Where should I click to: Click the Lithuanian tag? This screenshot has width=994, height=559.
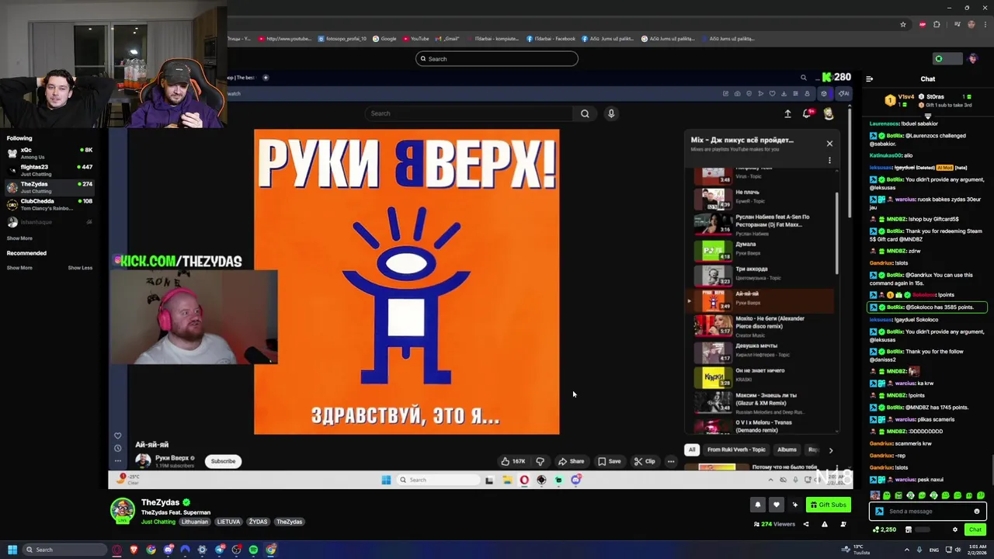tap(195, 522)
